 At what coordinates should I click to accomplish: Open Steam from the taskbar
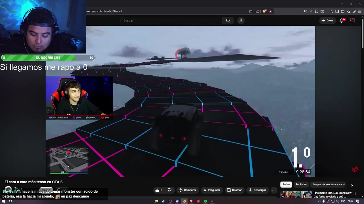[163, 201]
